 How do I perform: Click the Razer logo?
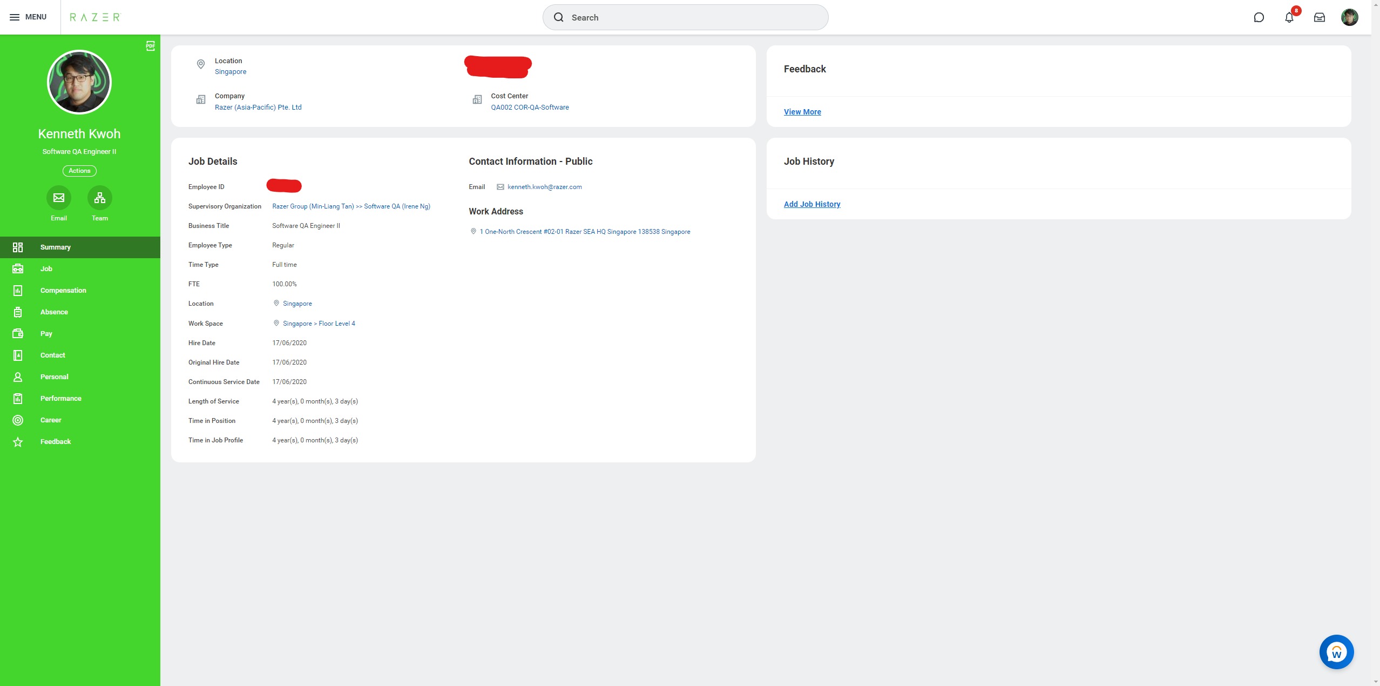click(x=95, y=17)
